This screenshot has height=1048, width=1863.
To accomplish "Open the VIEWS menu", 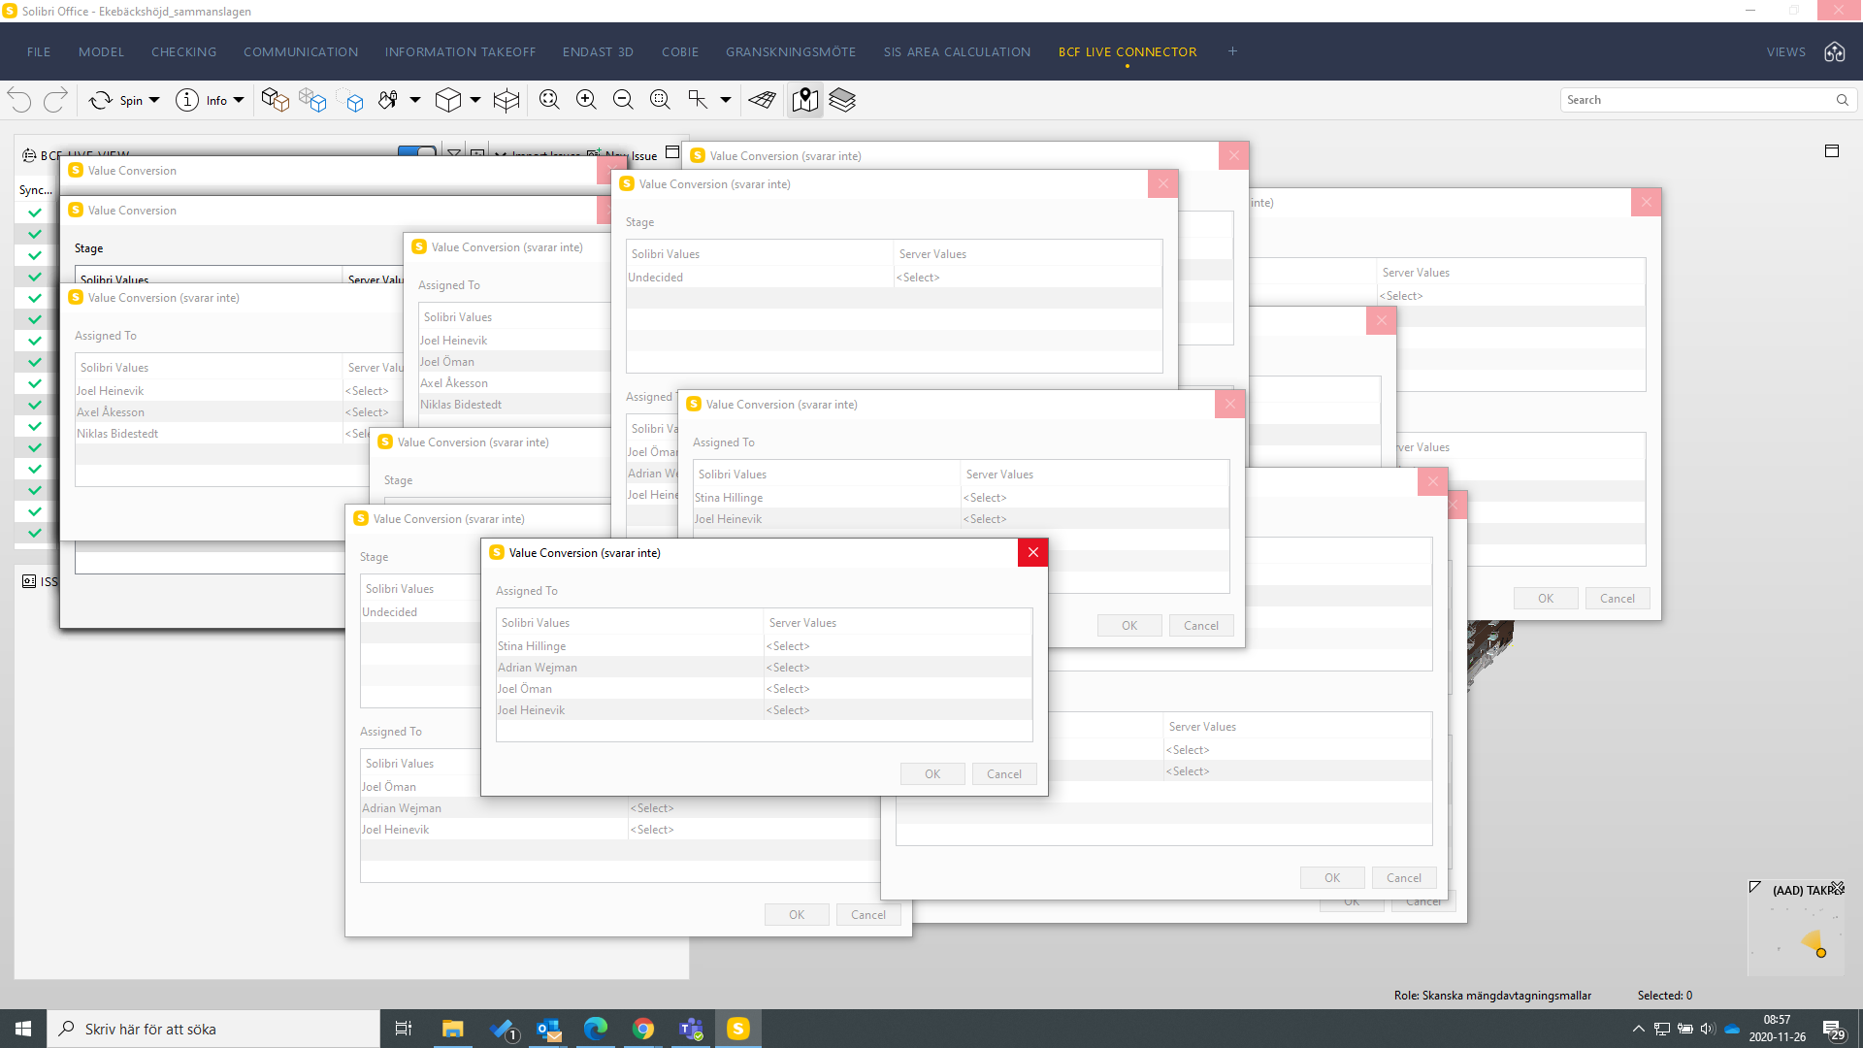I will click(1786, 52).
